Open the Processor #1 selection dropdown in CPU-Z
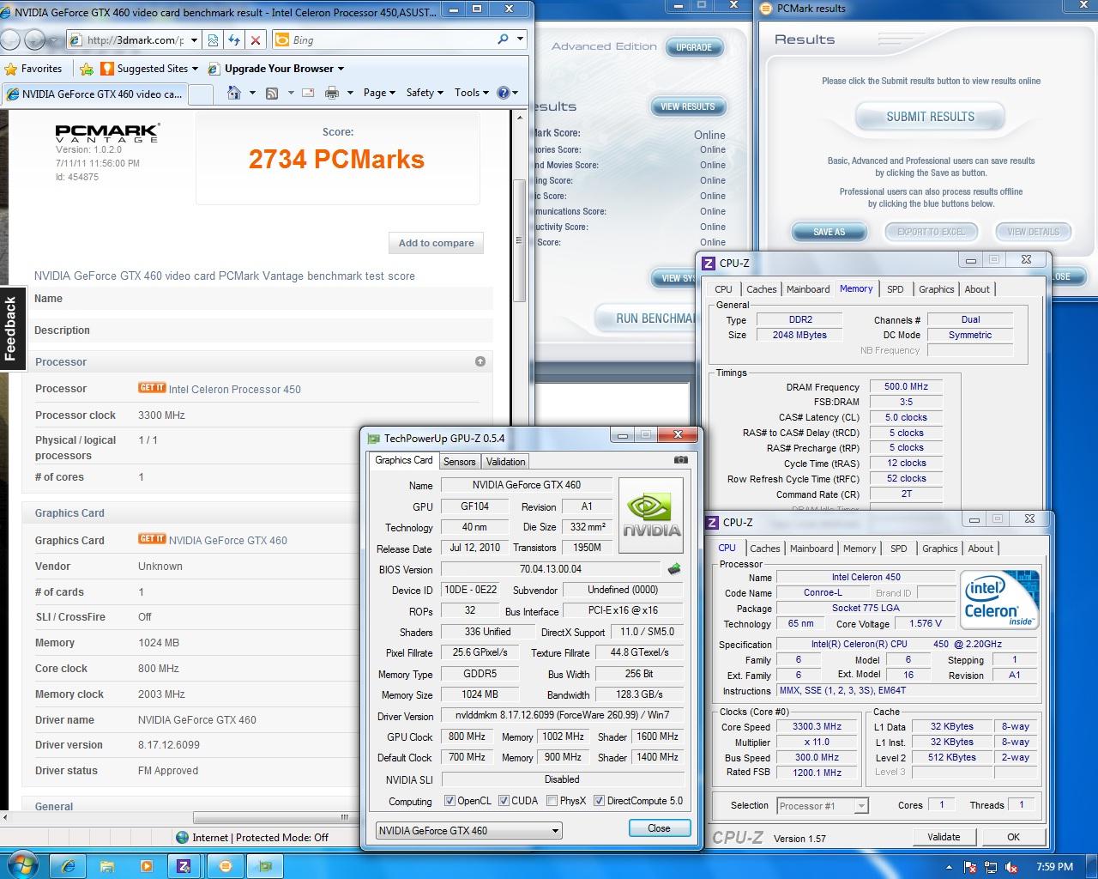The image size is (1098, 879). (823, 805)
